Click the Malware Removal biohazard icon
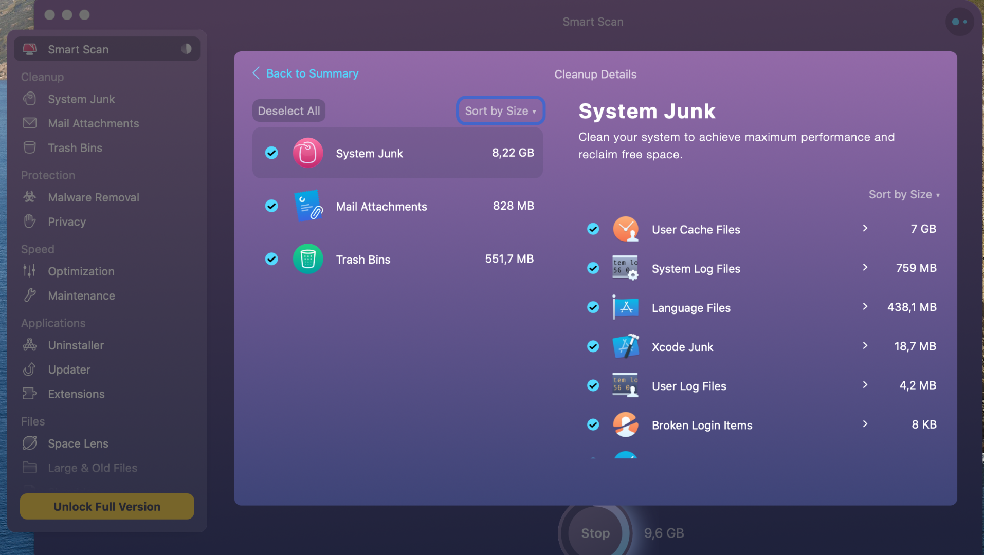Image resolution: width=984 pixels, height=555 pixels. pos(30,197)
